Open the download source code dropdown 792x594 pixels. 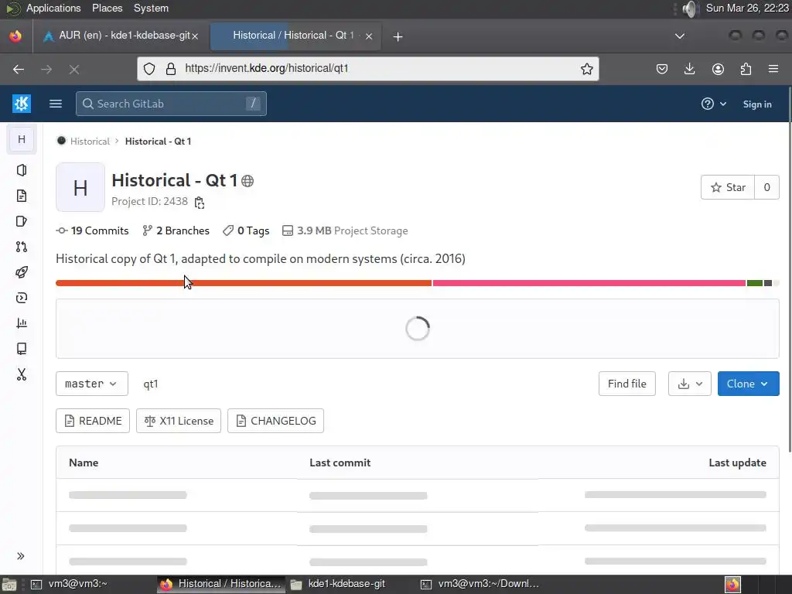[690, 384]
